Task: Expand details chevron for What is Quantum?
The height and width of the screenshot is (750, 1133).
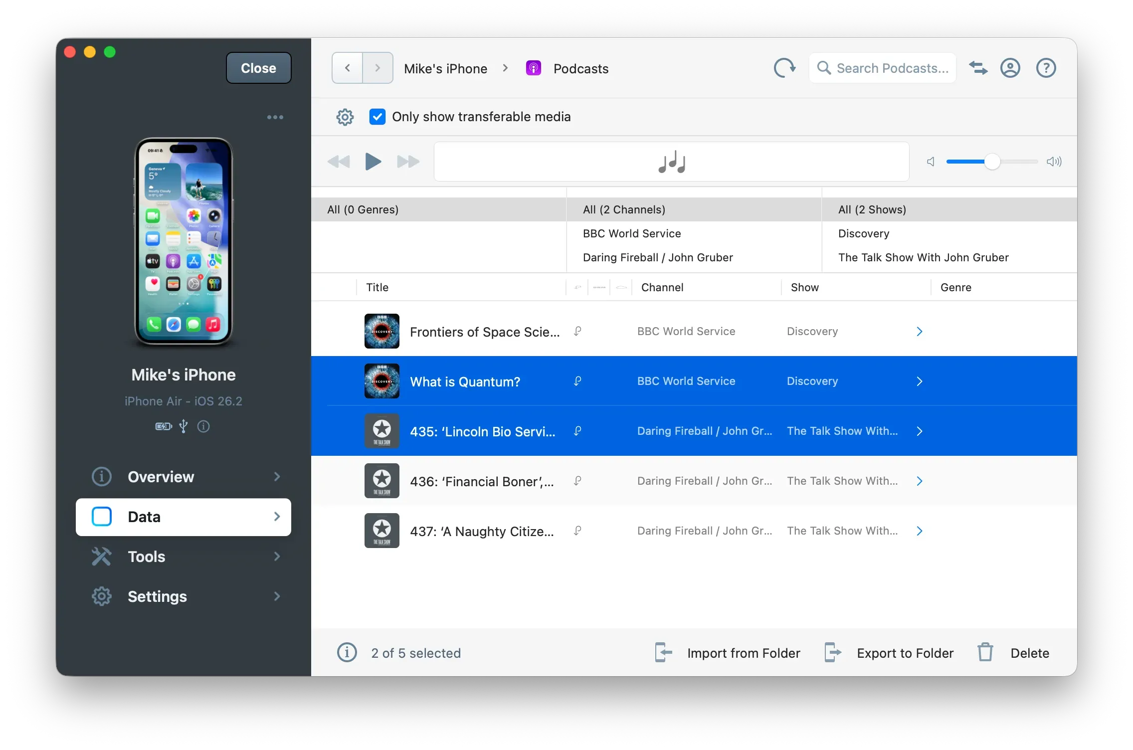Action: pyautogui.click(x=920, y=381)
